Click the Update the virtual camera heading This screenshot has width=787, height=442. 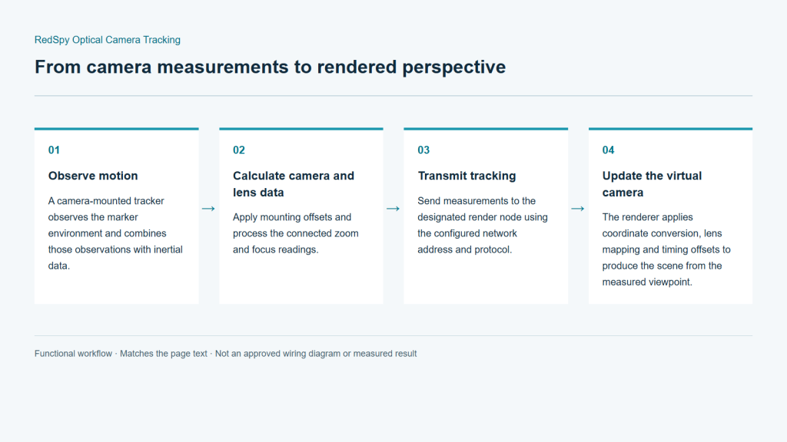[652, 184]
